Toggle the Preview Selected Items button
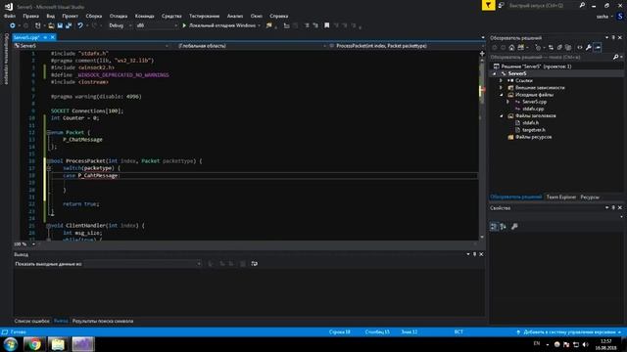This screenshot has width=627, height=352. (598, 48)
